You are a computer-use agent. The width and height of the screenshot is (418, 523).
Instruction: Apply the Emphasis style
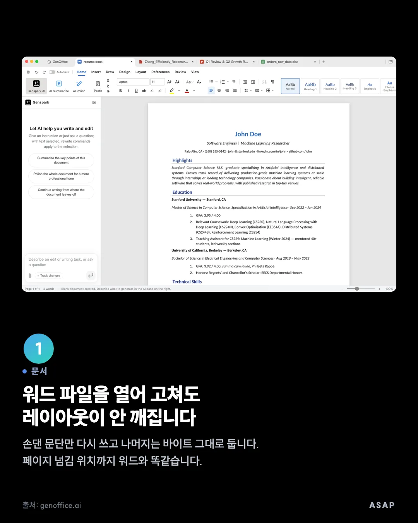coord(370,86)
